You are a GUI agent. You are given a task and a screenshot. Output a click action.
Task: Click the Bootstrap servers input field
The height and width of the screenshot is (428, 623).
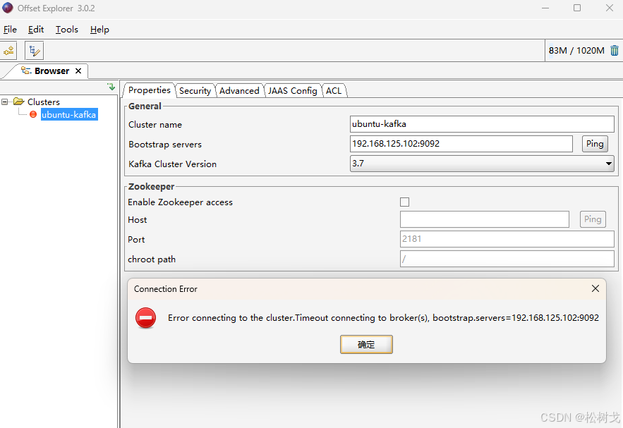click(x=461, y=144)
